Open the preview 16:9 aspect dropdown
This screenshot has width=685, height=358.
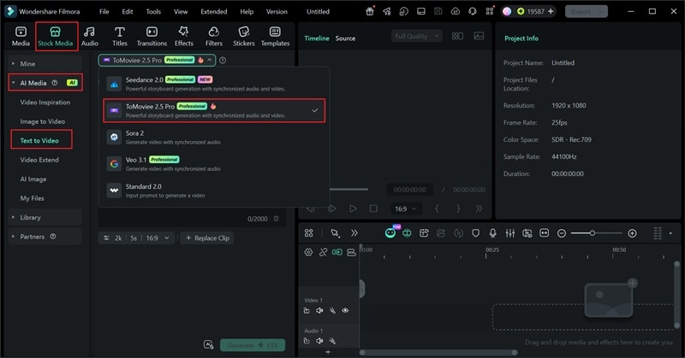405,208
